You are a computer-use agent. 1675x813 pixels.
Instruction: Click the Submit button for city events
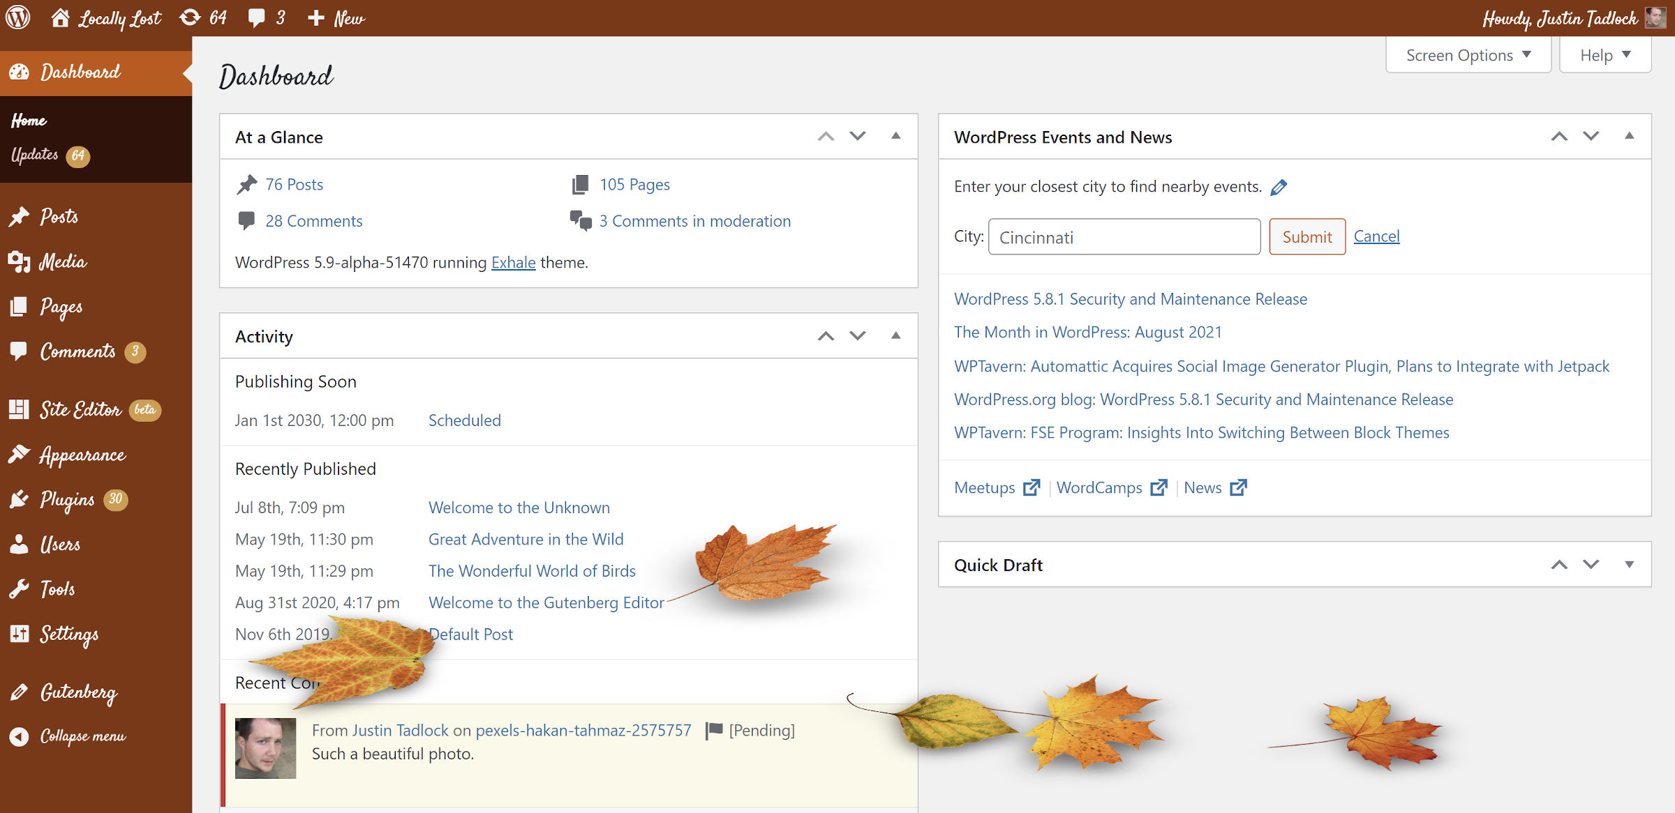(1306, 236)
